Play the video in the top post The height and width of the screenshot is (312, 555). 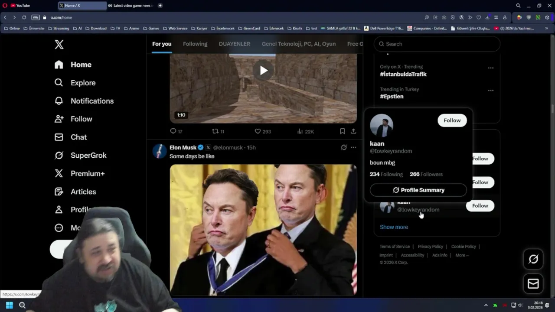click(x=264, y=71)
